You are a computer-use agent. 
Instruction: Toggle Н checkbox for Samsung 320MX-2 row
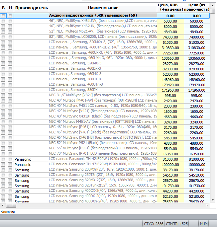[10, 181]
